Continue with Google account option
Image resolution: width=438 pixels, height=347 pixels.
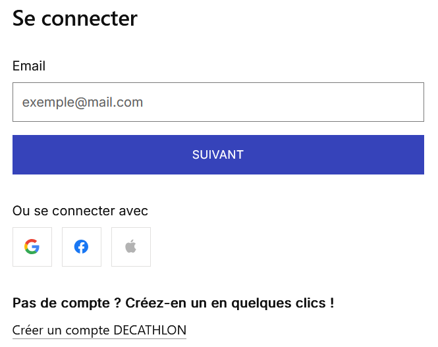tap(32, 247)
